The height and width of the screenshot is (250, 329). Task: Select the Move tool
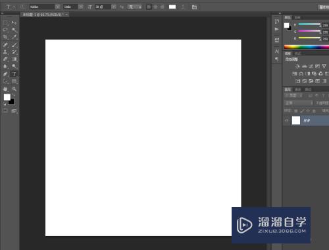pos(14,22)
